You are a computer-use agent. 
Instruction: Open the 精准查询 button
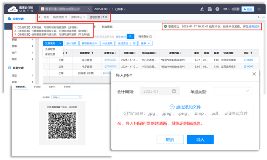pos(145,36)
